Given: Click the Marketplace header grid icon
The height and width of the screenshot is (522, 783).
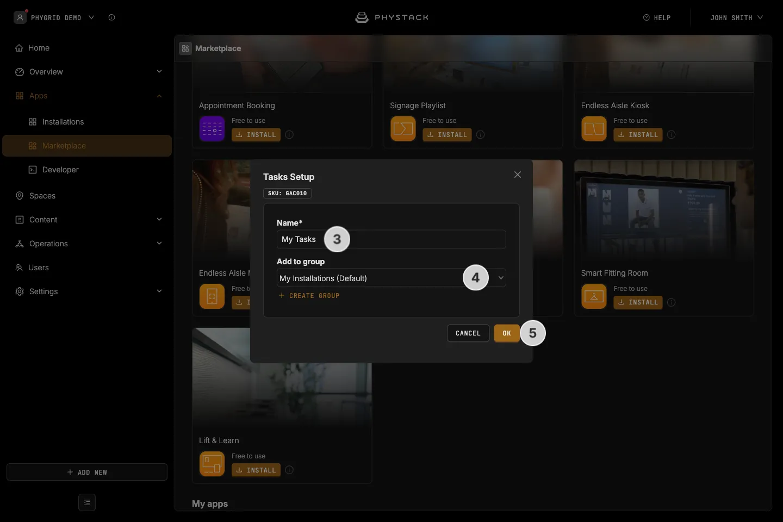Looking at the screenshot, I should 185,48.
